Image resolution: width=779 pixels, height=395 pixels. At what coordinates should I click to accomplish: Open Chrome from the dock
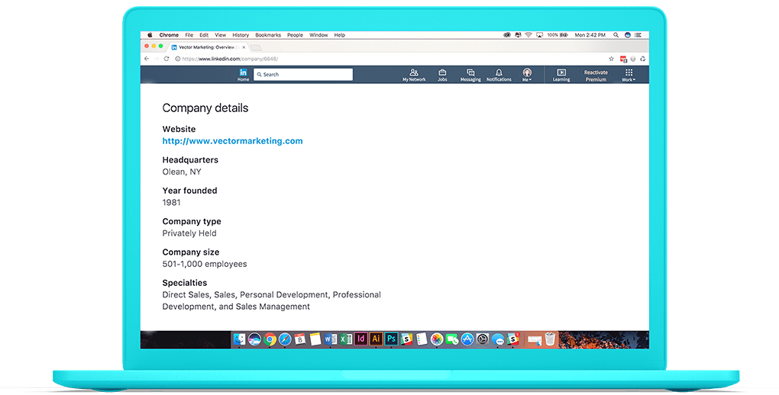[x=270, y=339]
